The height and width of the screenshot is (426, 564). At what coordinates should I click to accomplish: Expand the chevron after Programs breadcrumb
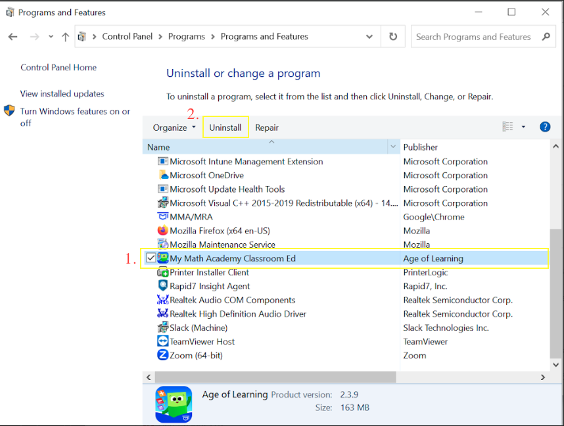click(x=213, y=37)
